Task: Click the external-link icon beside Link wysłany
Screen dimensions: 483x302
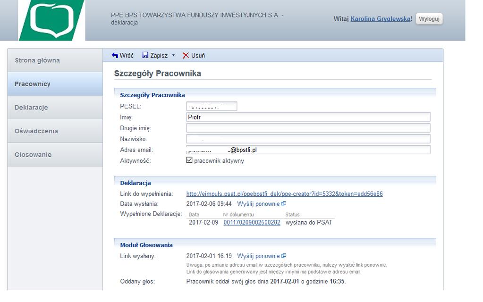Action: click(284, 255)
